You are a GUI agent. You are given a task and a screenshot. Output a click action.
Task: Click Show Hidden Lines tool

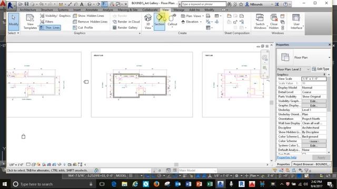pos(88,16)
